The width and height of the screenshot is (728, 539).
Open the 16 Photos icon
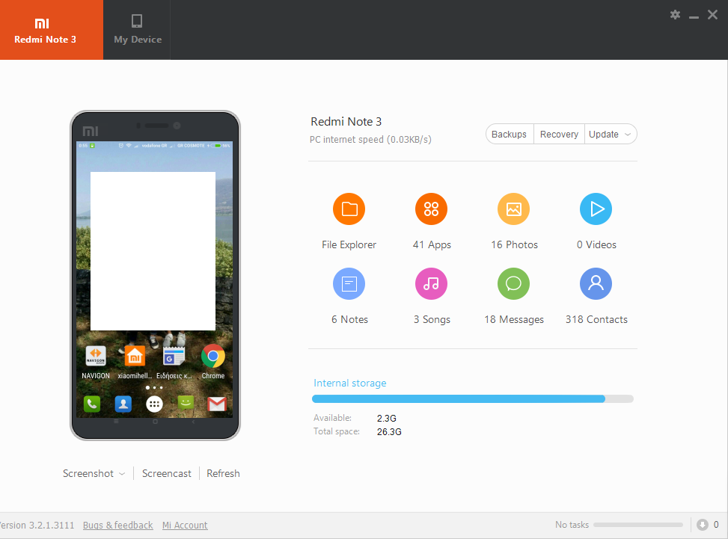[x=513, y=209]
